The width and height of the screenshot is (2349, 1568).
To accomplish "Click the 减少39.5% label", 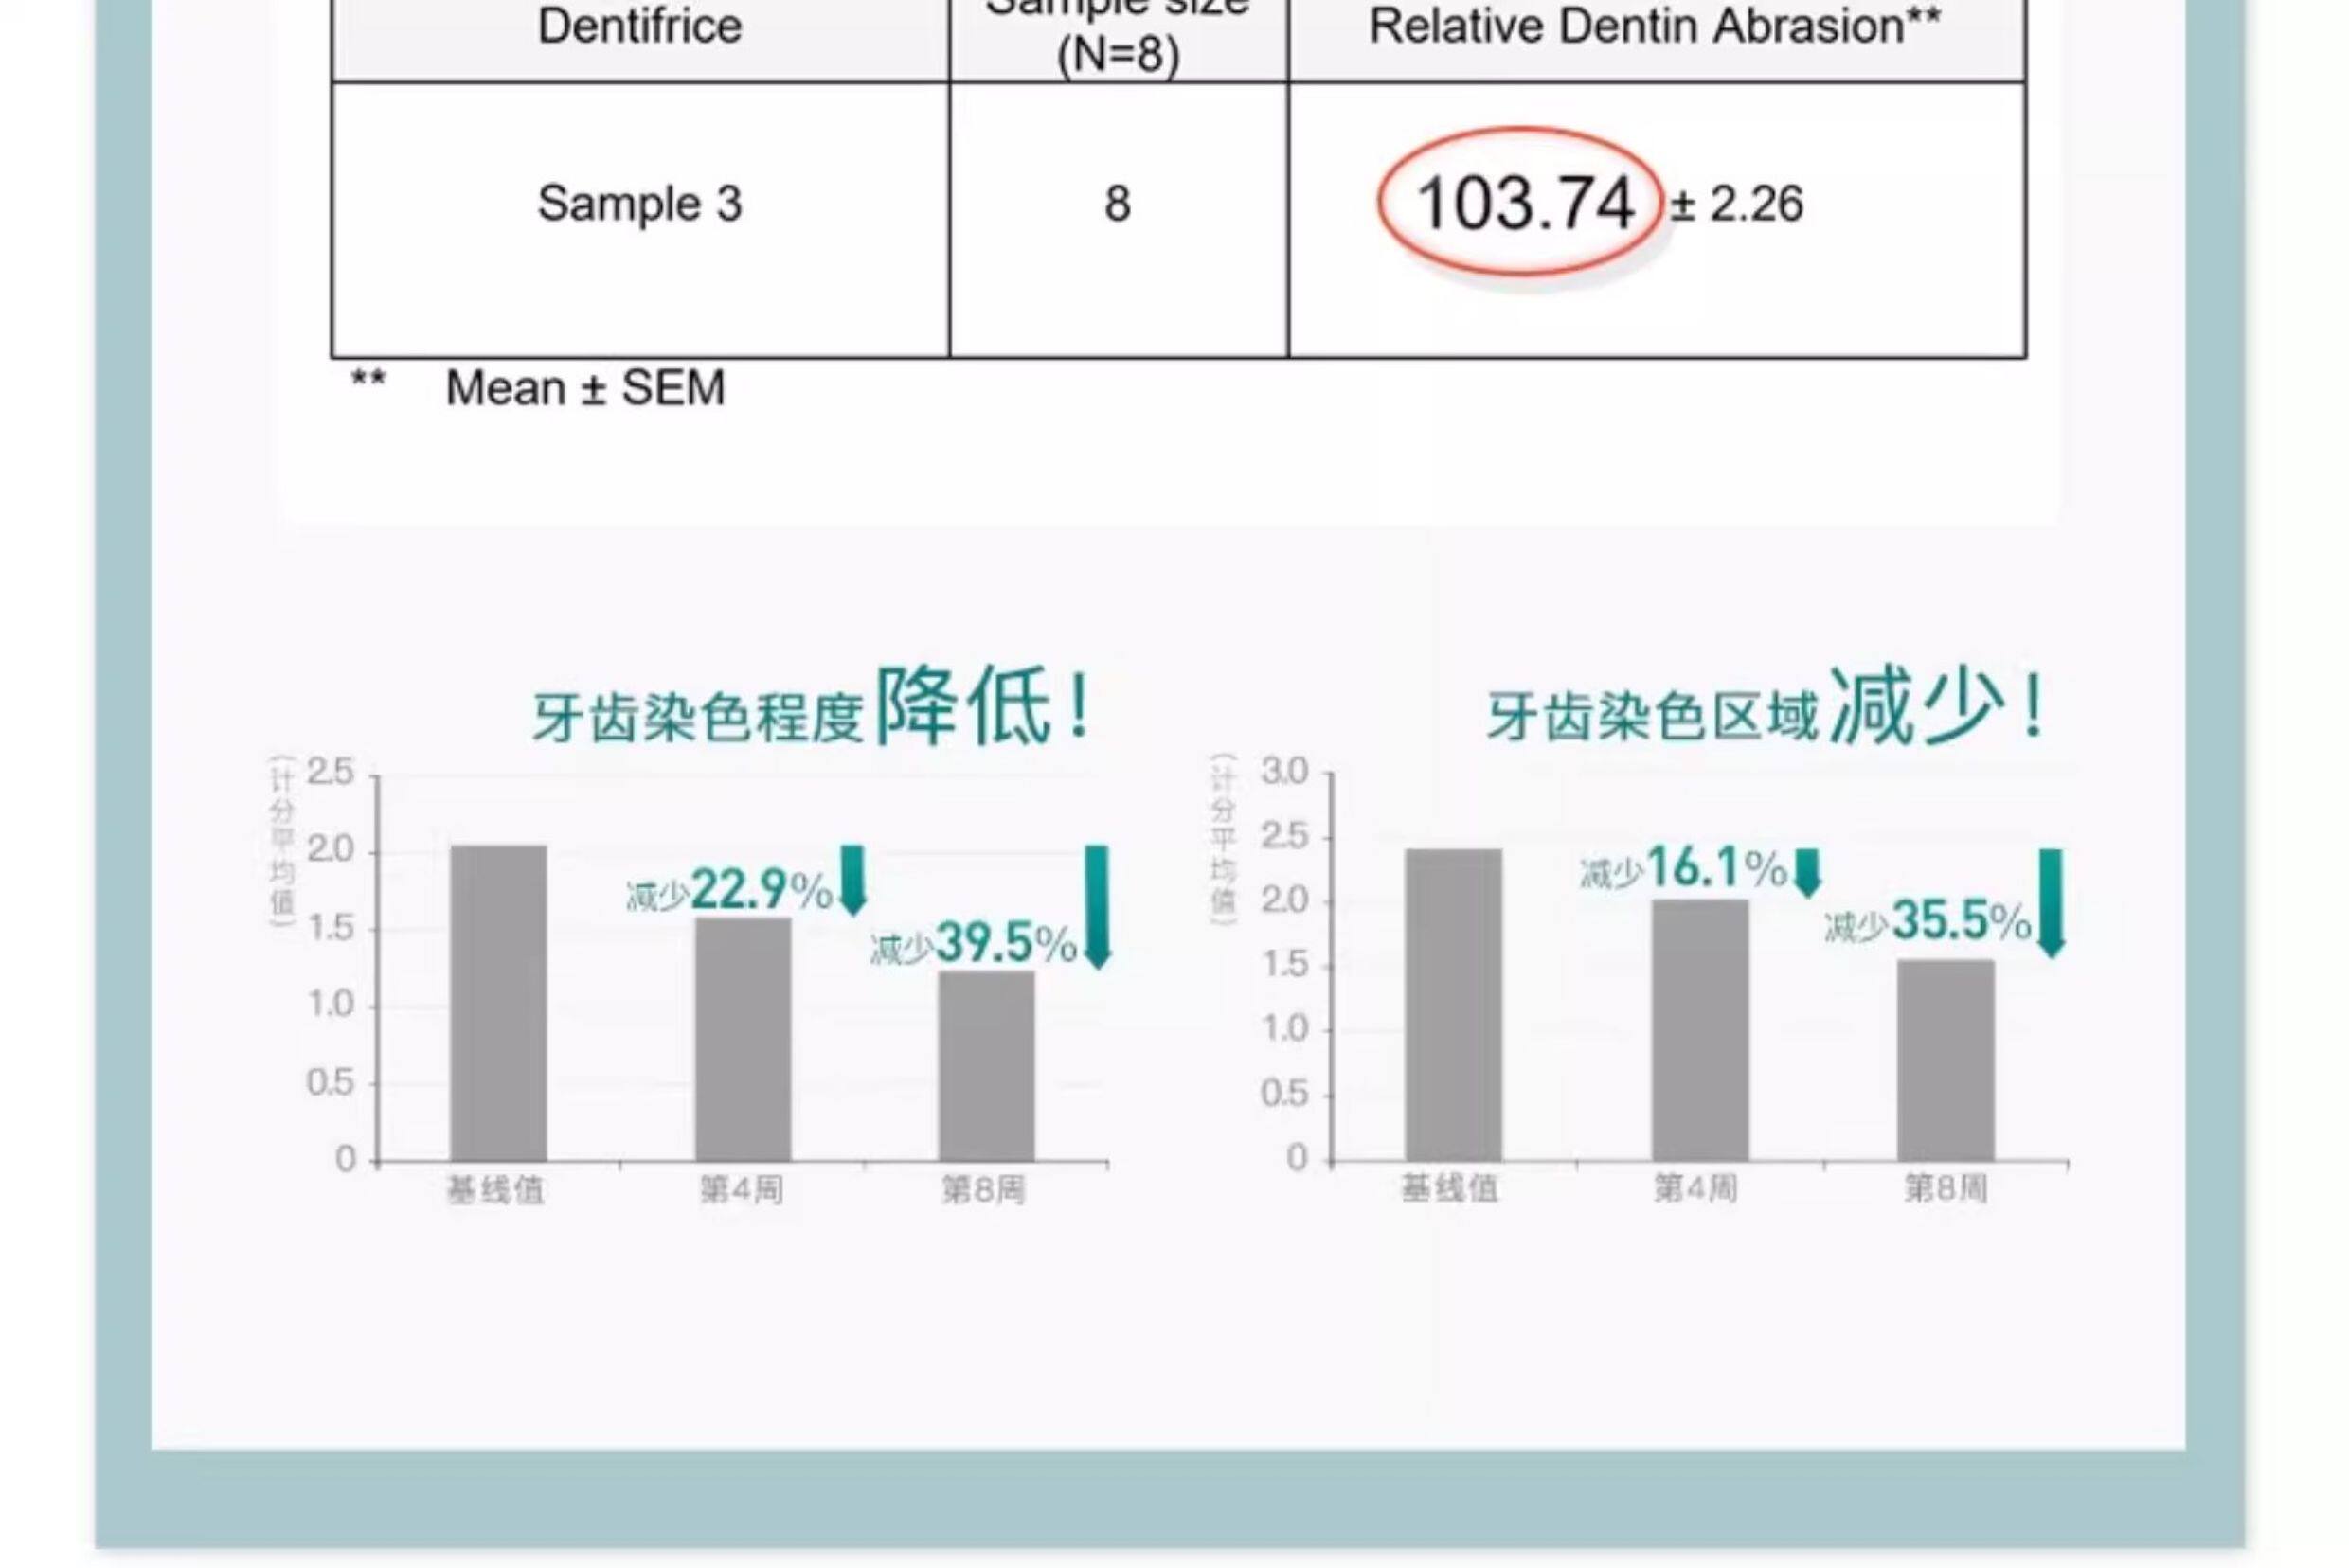I will (x=973, y=943).
